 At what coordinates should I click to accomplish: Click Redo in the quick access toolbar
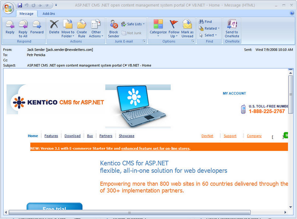coord(34,5)
